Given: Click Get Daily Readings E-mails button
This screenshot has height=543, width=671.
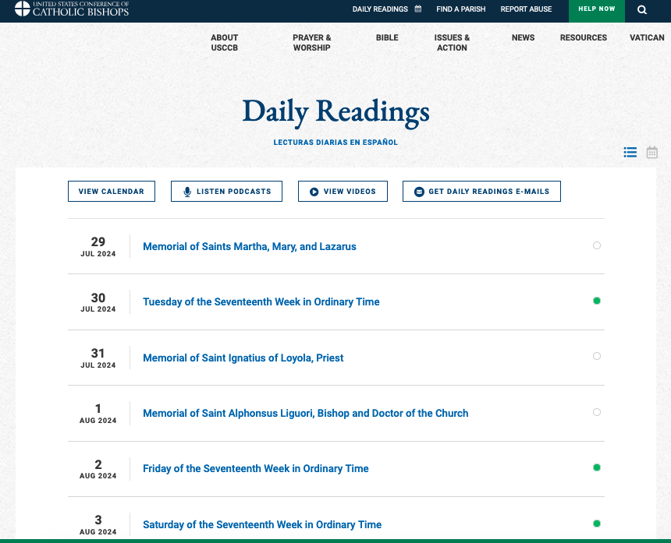Looking at the screenshot, I should coord(481,192).
